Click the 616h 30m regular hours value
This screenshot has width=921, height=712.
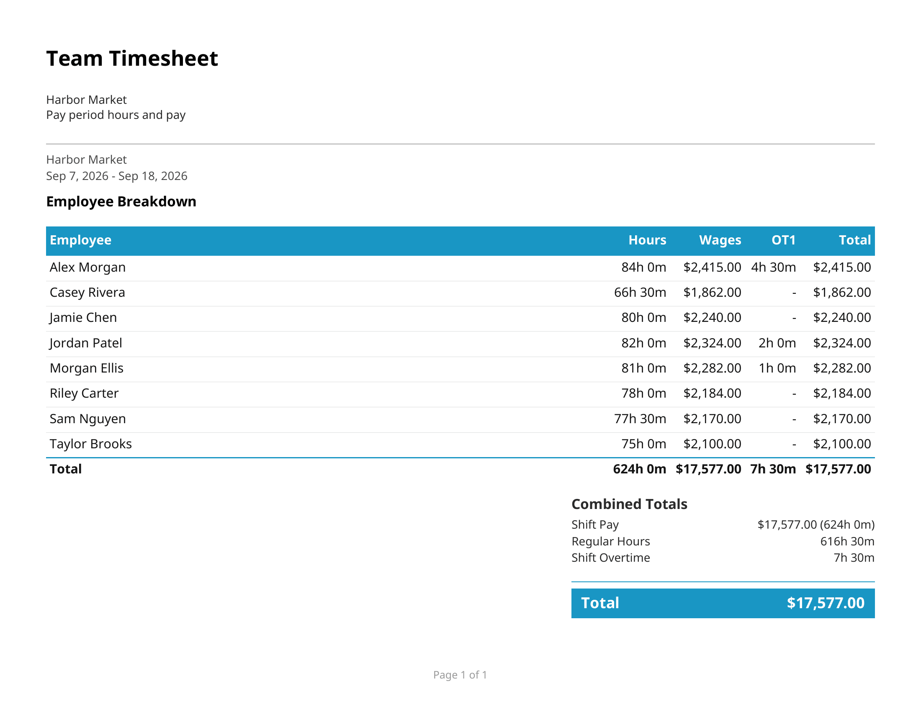click(847, 542)
